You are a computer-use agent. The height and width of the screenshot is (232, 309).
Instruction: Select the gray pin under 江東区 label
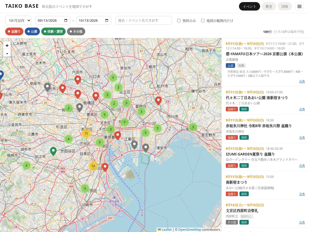point(134,145)
